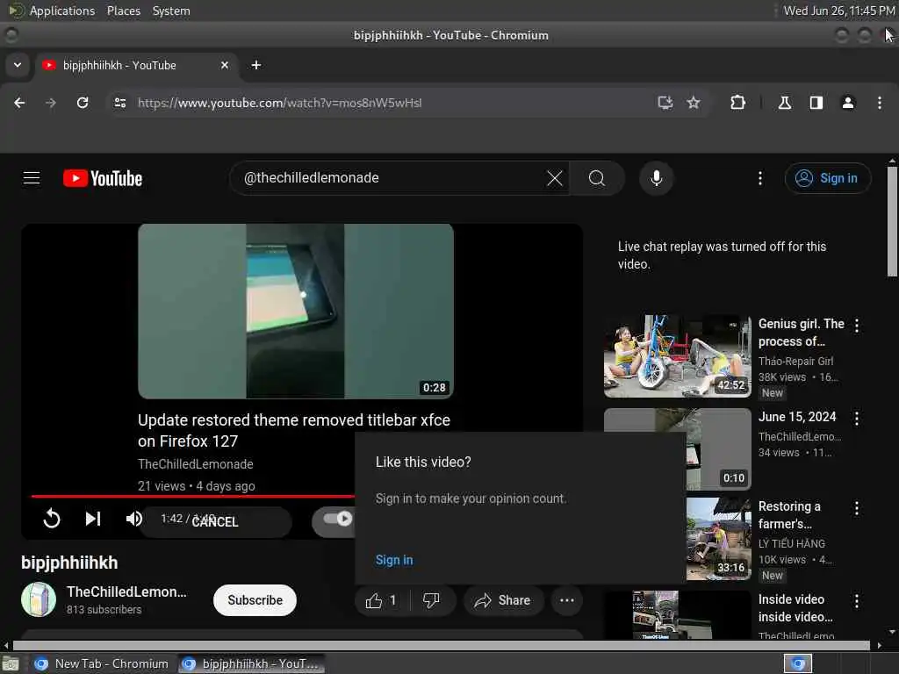Run search with the magnifier button
899x674 pixels.
click(x=597, y=178)
